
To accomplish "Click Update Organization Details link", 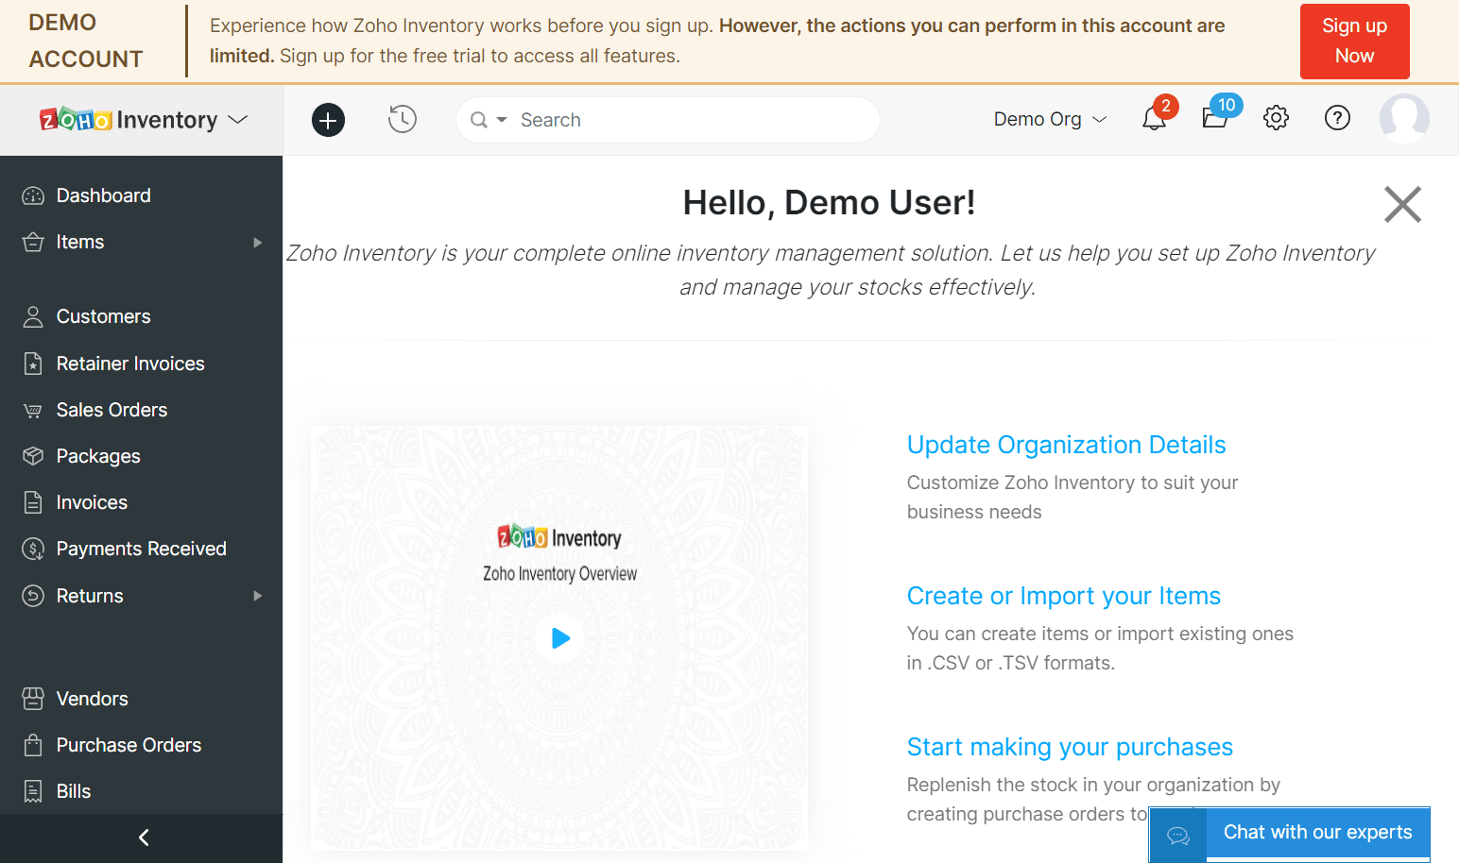I will [x=1066, y=445].
